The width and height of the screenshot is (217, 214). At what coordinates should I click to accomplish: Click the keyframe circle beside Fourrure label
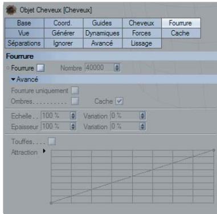click(8, 68)
